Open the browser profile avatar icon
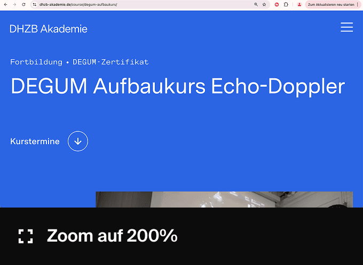The height and width of the screenshot is (265, 363). (x=299, y=4)
